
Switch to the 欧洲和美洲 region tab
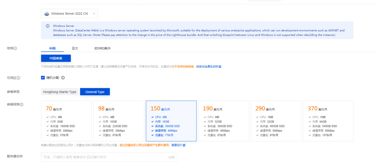coord(102,48)
